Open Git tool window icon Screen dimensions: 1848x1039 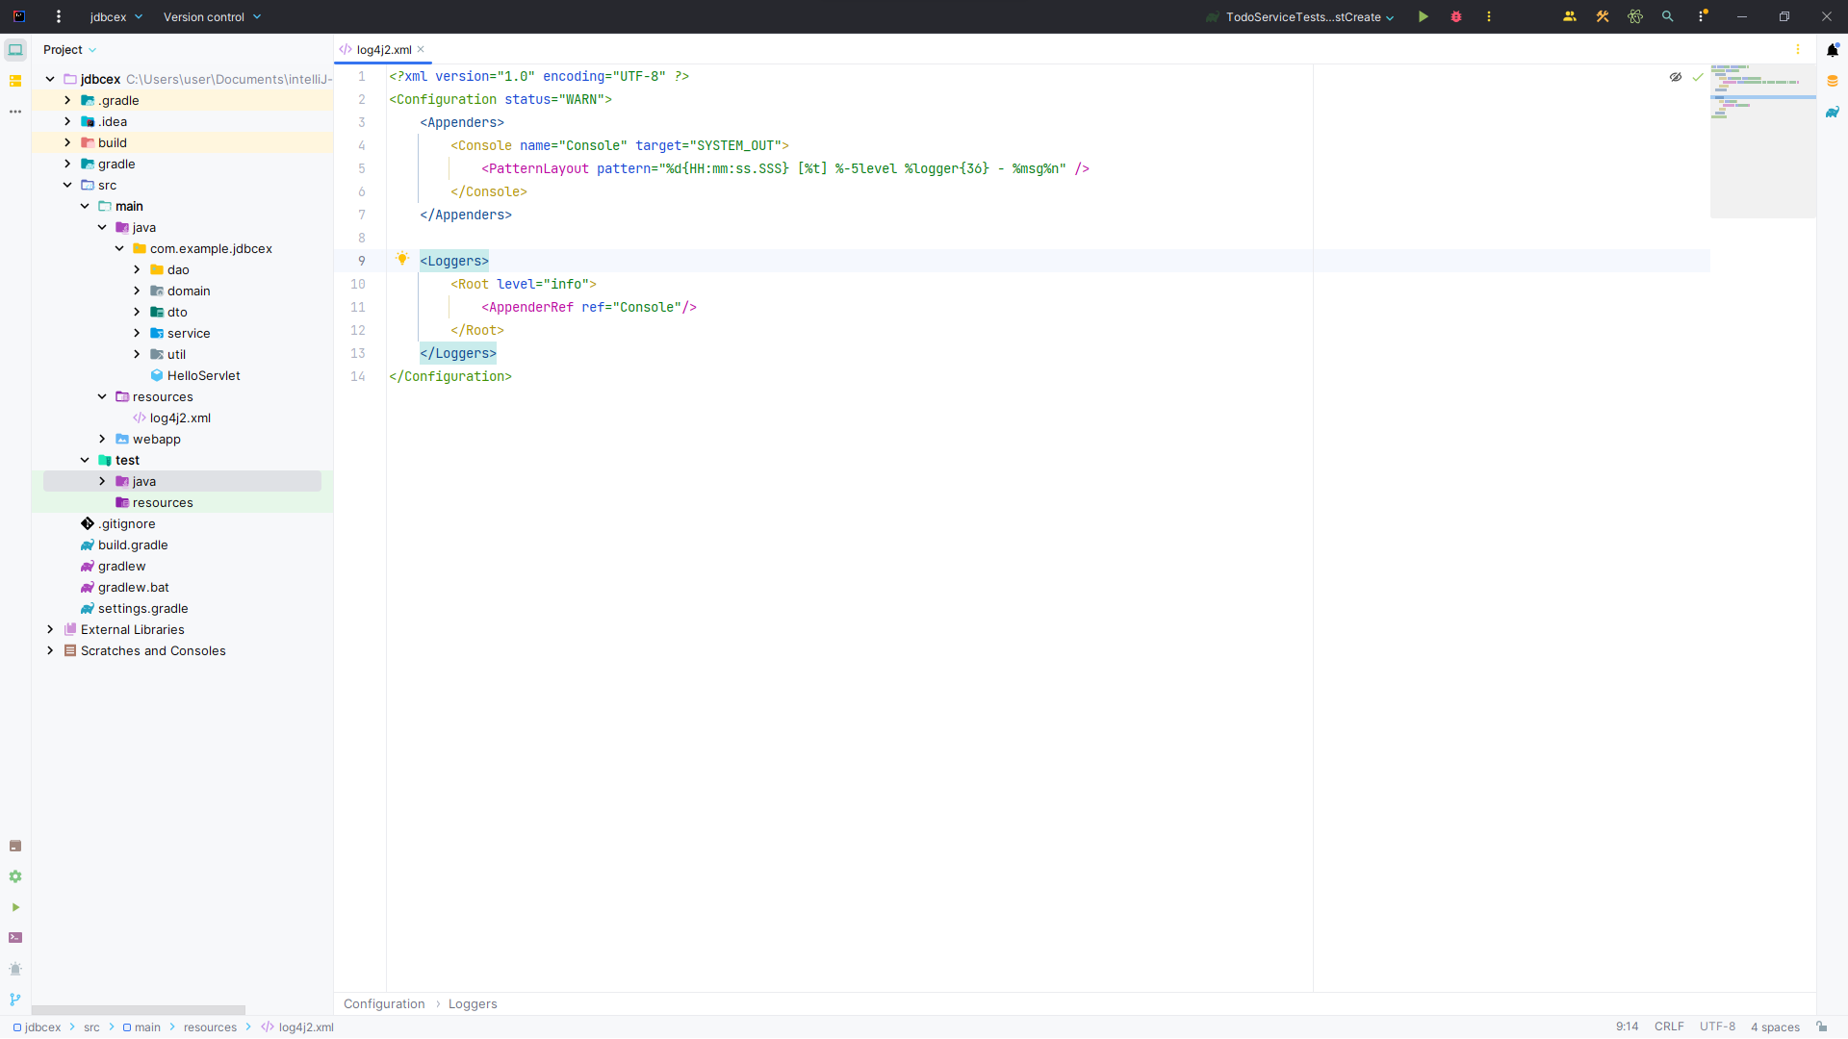pyautogui.click(x=15, y=1000)
